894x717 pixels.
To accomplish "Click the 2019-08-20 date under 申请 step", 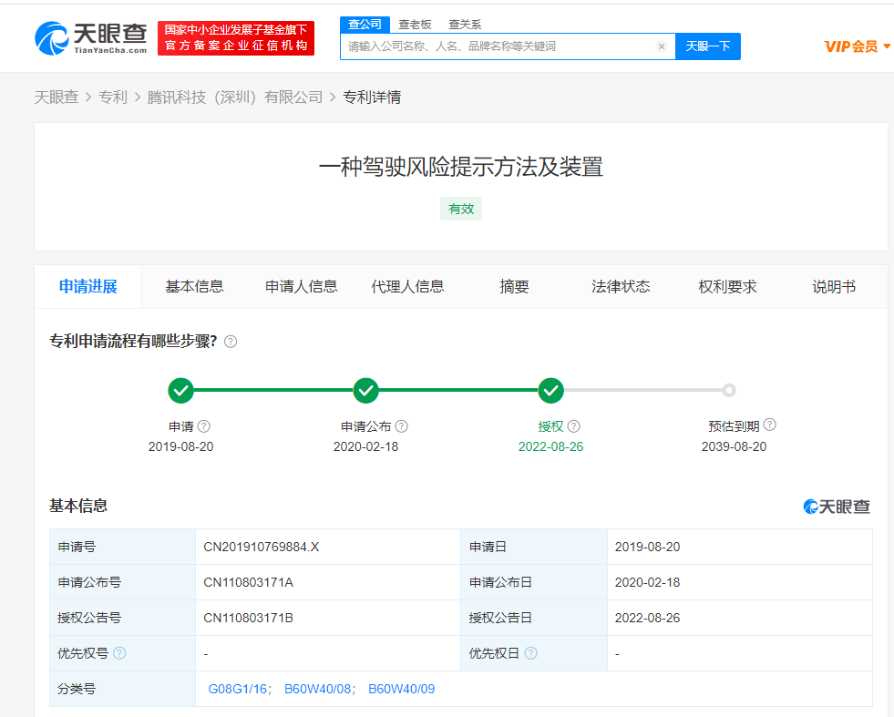I will tap(180, 446).
